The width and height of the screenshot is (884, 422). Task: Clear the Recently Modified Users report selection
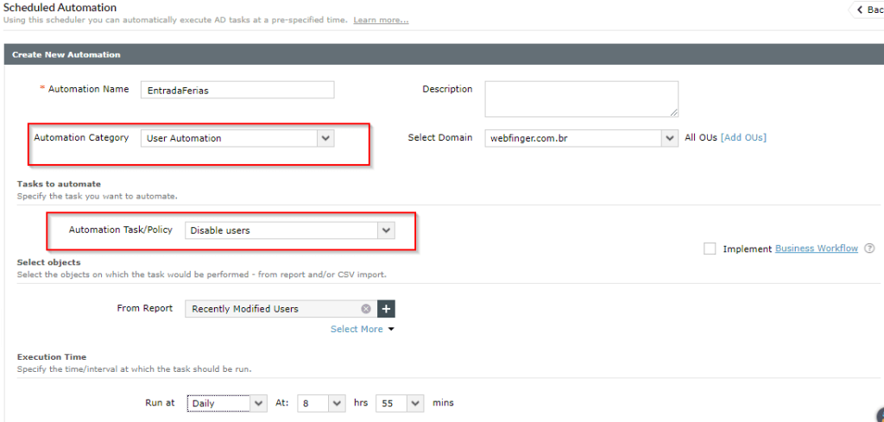point(366,309)
